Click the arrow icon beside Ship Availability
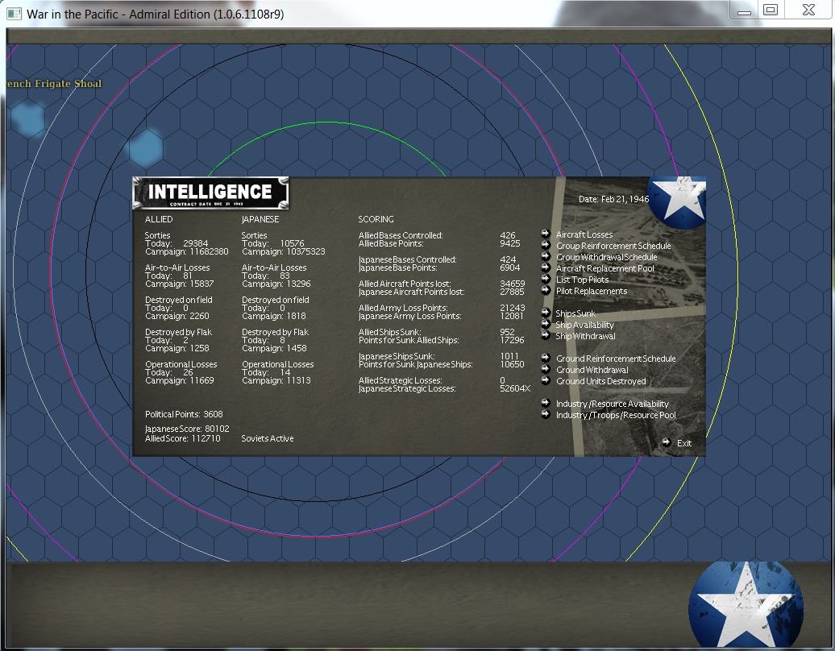The height and width of the screenshot is (651, 835). (x=546, y=324)
